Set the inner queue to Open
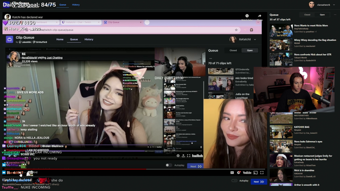340x191 pixels. (250, 50)
